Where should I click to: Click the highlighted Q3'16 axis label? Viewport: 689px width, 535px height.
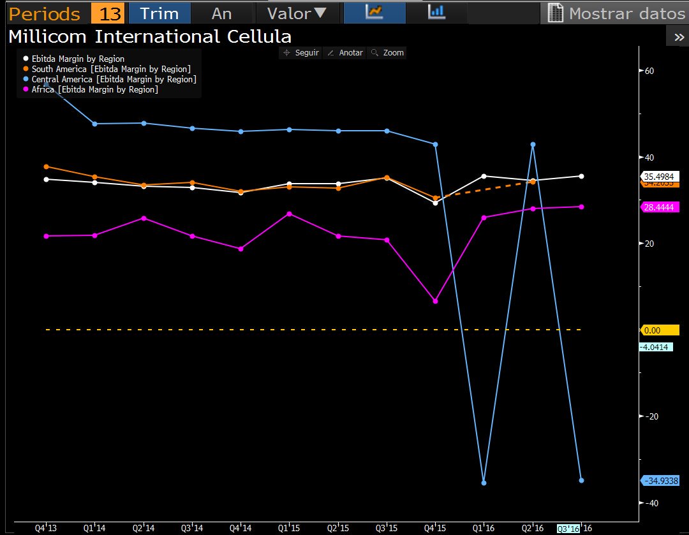568,529
